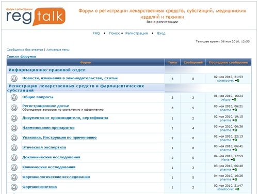Open Доклинические исследования forum
This screenshot has width=258, height=194.
tap(51, 157)
